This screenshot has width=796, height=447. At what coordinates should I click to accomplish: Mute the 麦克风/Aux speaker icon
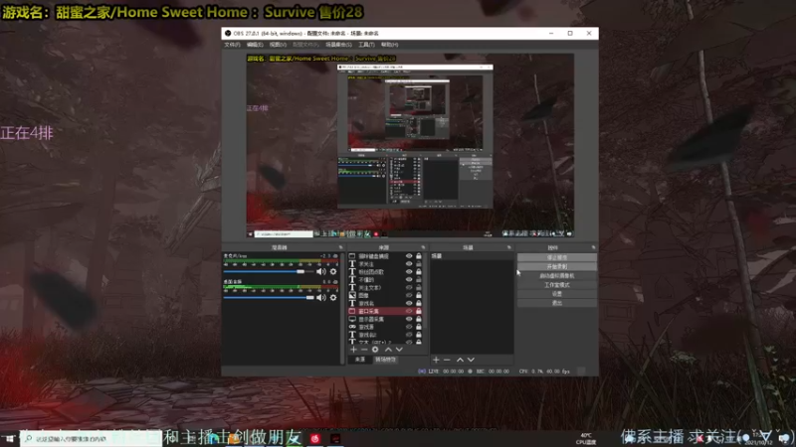[x=320, y=271]
